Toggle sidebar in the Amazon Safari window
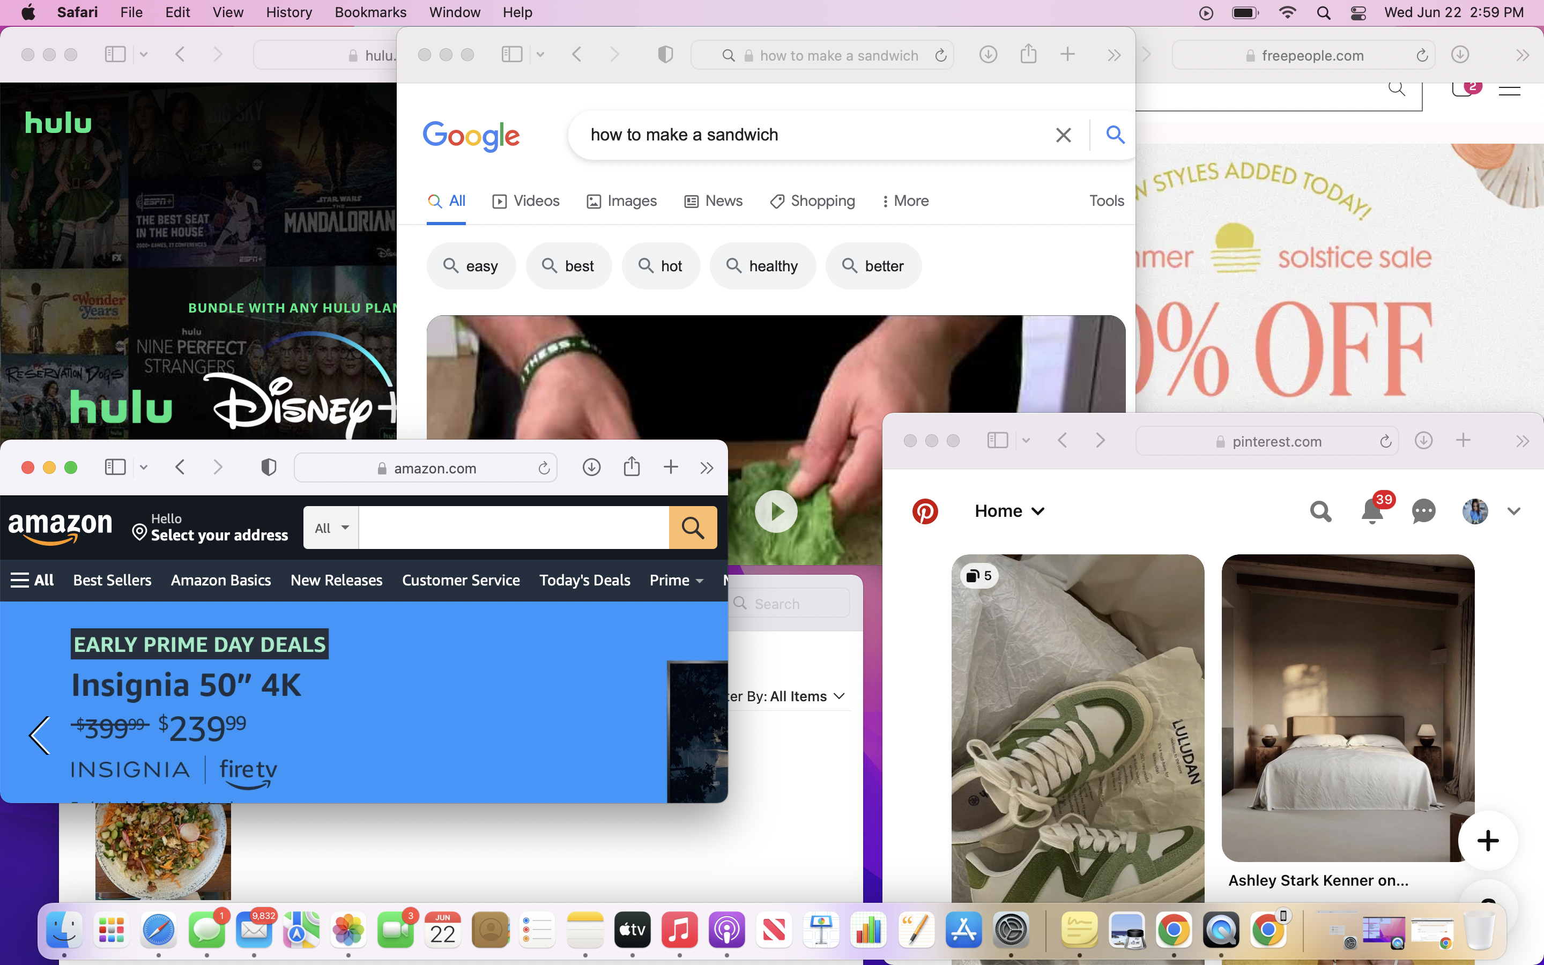The width and height of the screenshot is (1544, 965). coord(115,467)
